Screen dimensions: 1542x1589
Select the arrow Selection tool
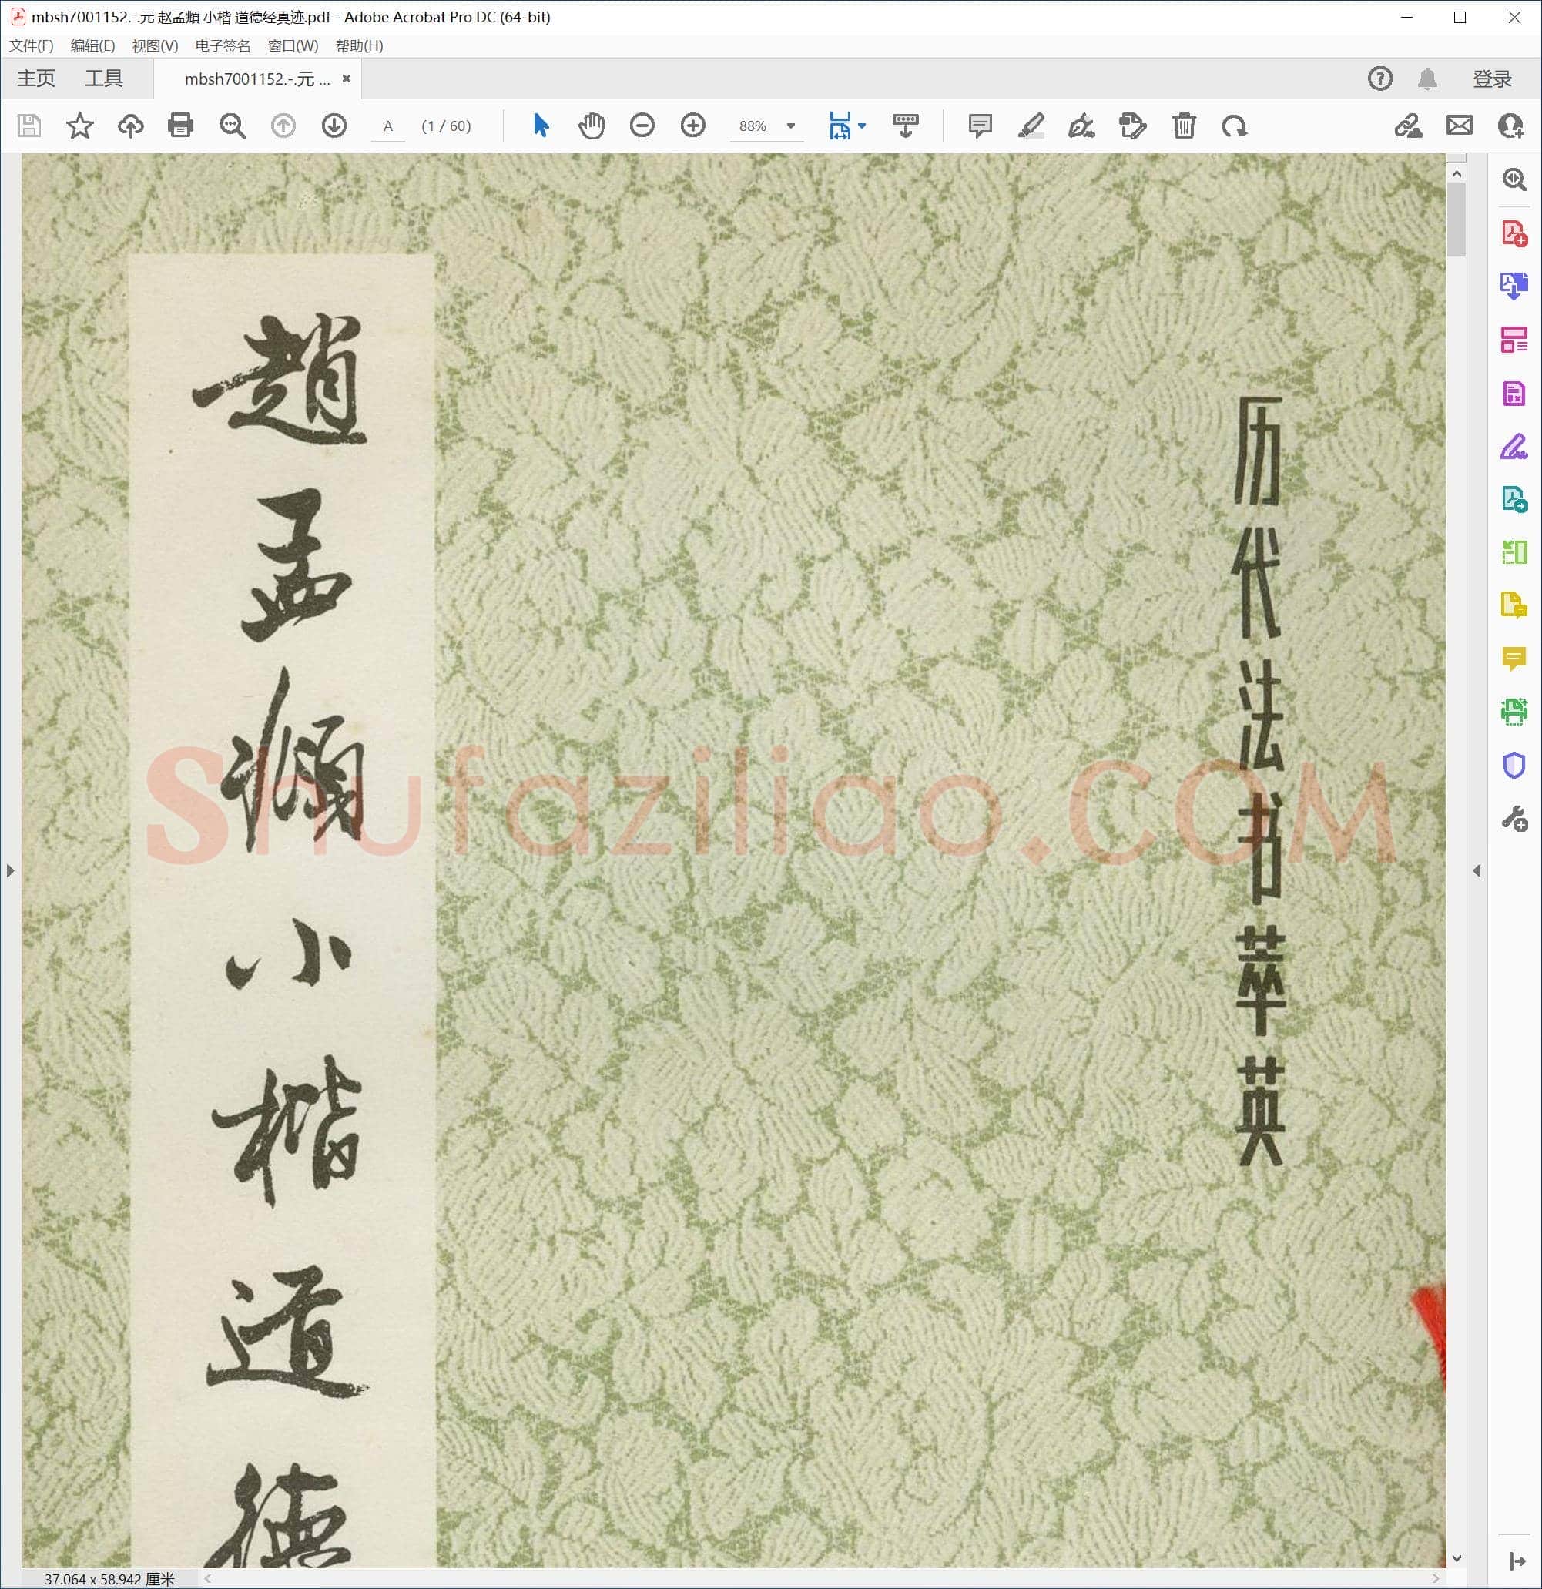tap(541, 126)
